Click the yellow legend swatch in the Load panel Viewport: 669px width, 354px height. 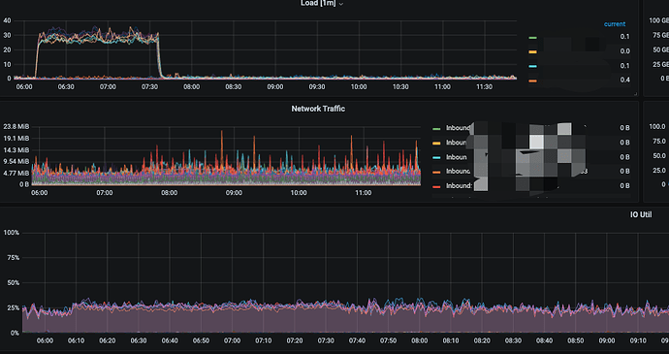532,52
